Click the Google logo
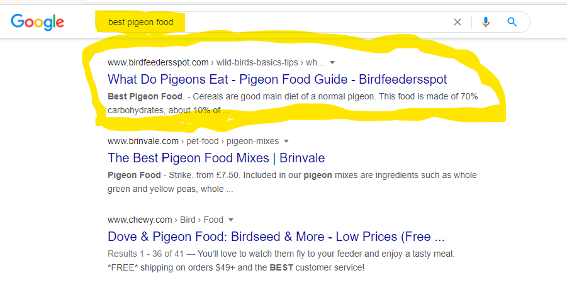Screen dimensions: 567x285 coord(38,22)
